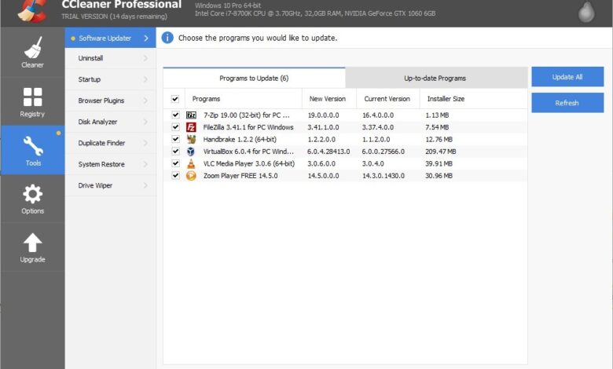The width and height of the screenshot is (613, 369).
Task: Sort by the Installer Size column header
Action: (446, 99)
